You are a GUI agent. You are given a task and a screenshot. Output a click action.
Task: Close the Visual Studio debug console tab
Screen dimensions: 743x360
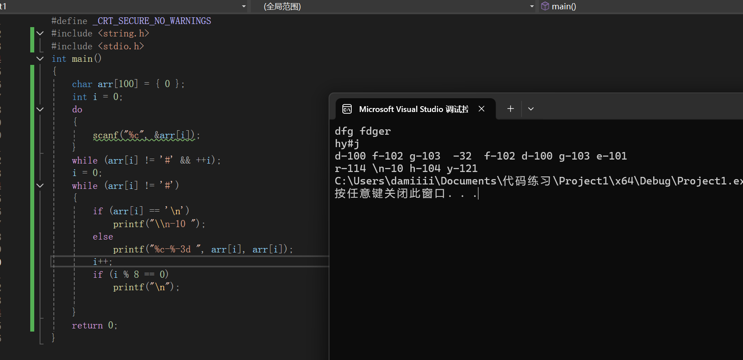tap(482, 109)
